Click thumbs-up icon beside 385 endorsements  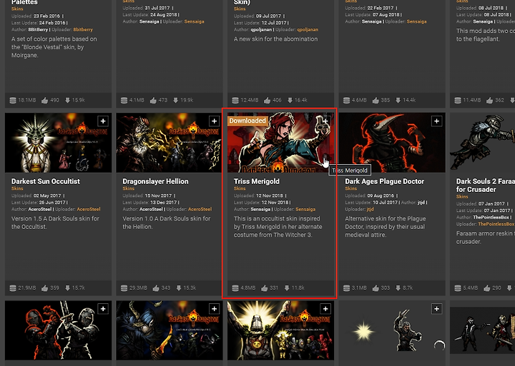(x=376, y=101)
